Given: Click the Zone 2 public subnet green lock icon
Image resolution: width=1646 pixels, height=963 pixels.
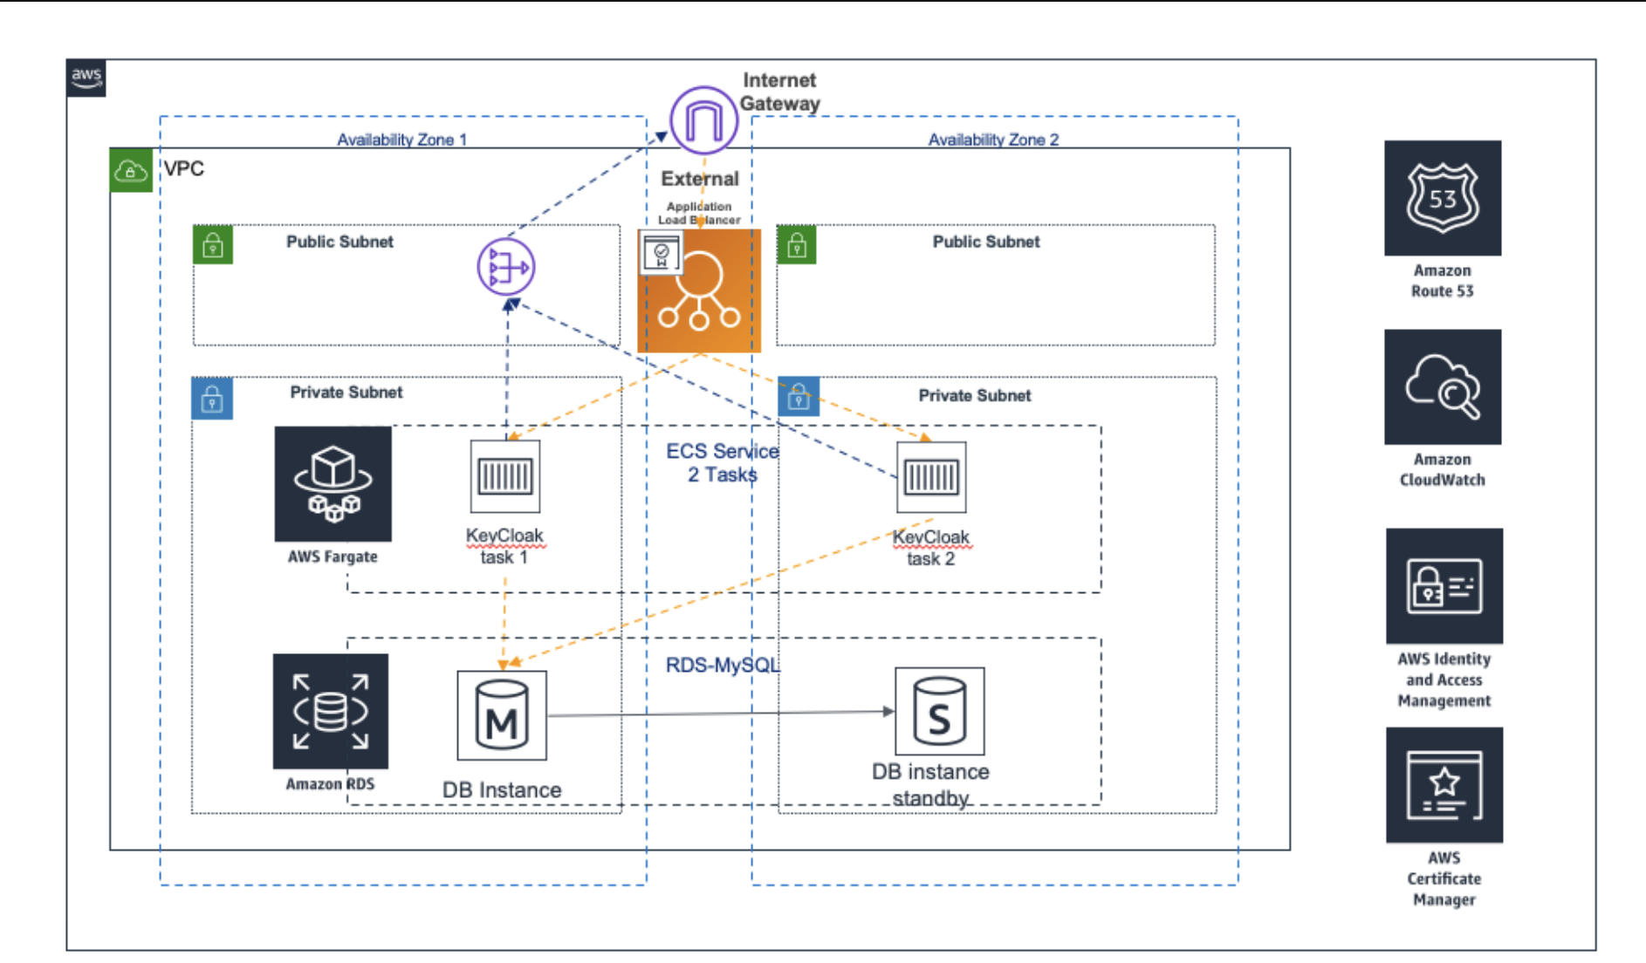Looking at the screenshot, I should [796, 245].
